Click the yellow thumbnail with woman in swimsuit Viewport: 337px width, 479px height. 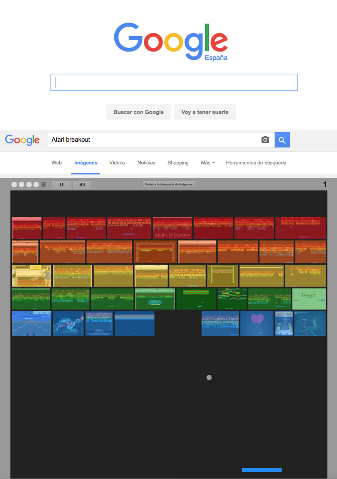click(32, 276)
